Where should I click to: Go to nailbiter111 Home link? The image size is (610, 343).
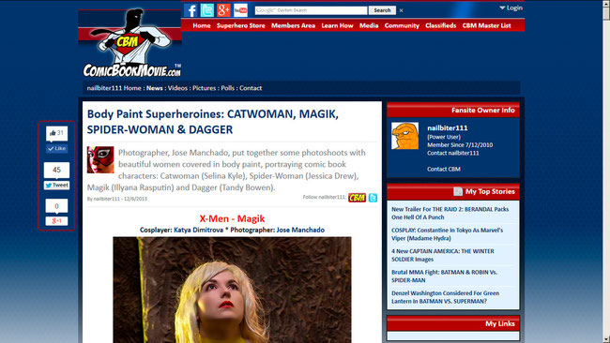click(114, 88)
